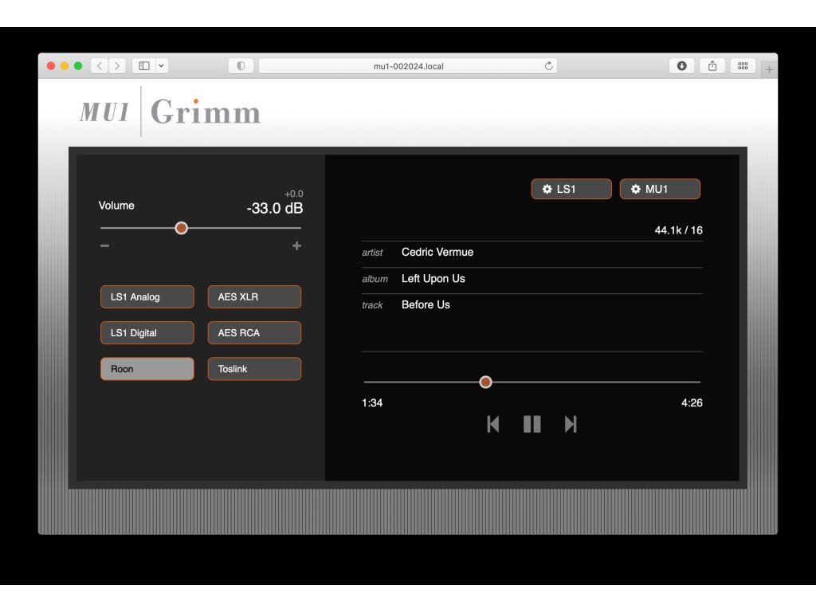Screen dimensions: 816x612
Task: Open MU1 settings gear button
Action: coord(660,189)
